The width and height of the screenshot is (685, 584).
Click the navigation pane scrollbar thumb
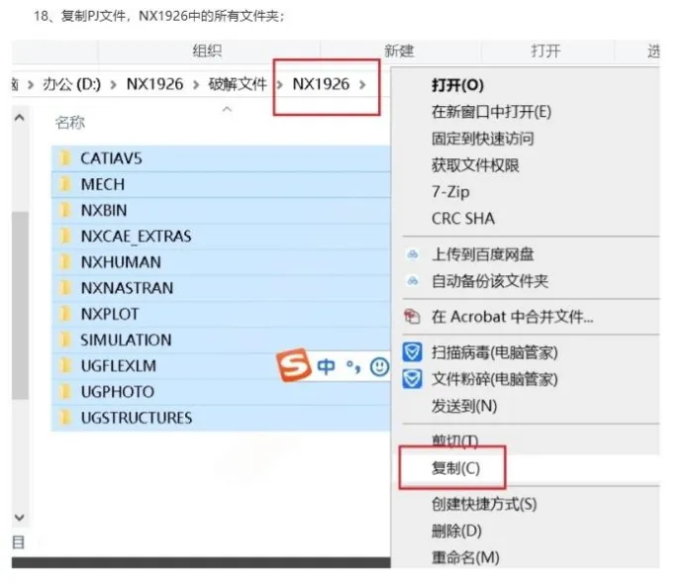20,305
